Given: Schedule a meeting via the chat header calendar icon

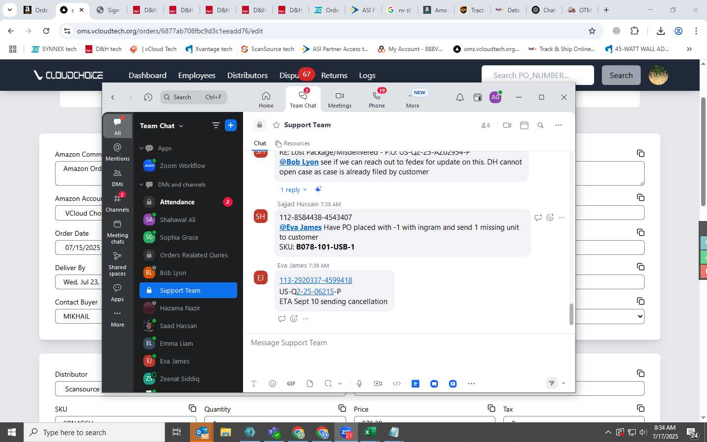Looking at the screenshot, I should click(524, 125).
